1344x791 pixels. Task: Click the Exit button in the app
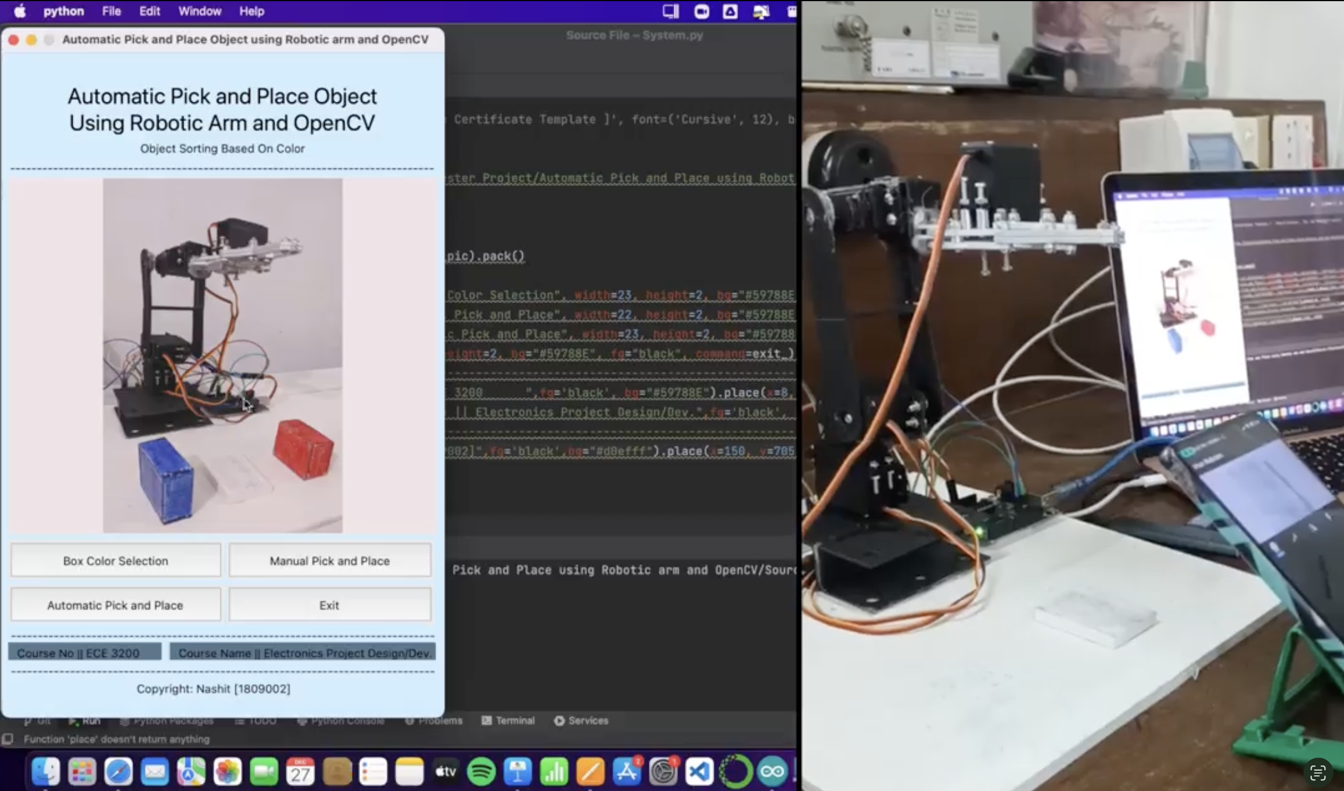[x=329, y=605]
